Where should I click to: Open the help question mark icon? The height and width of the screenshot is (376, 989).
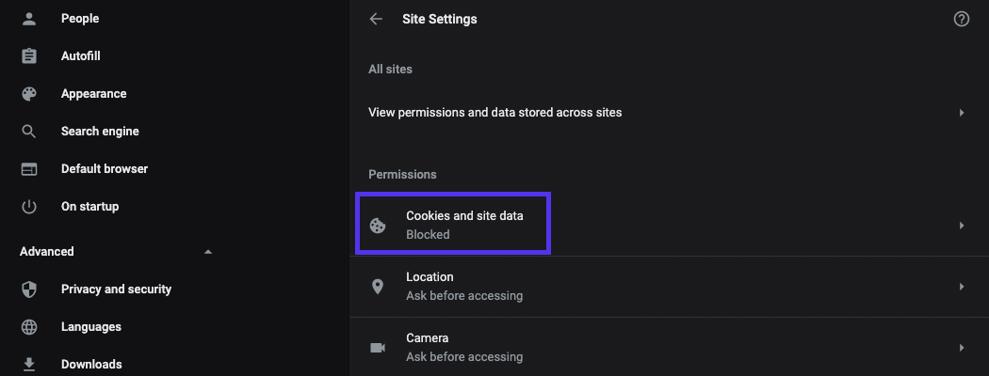(962, 19)
